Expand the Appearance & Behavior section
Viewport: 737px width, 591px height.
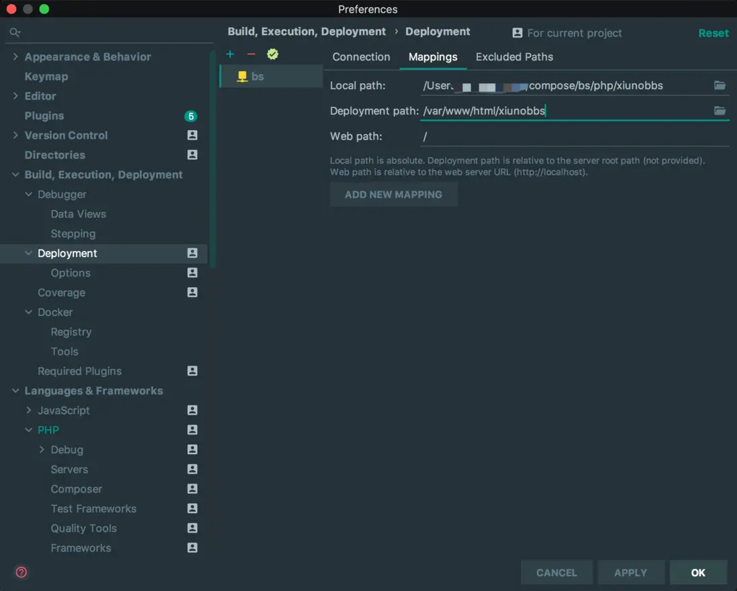coord(15,57)
